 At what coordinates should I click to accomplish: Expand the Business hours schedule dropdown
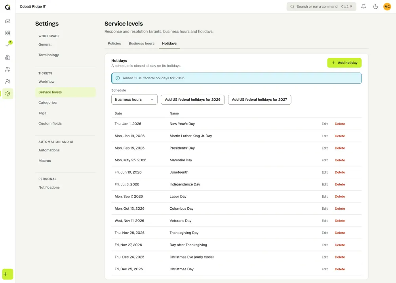click(134, 99)
